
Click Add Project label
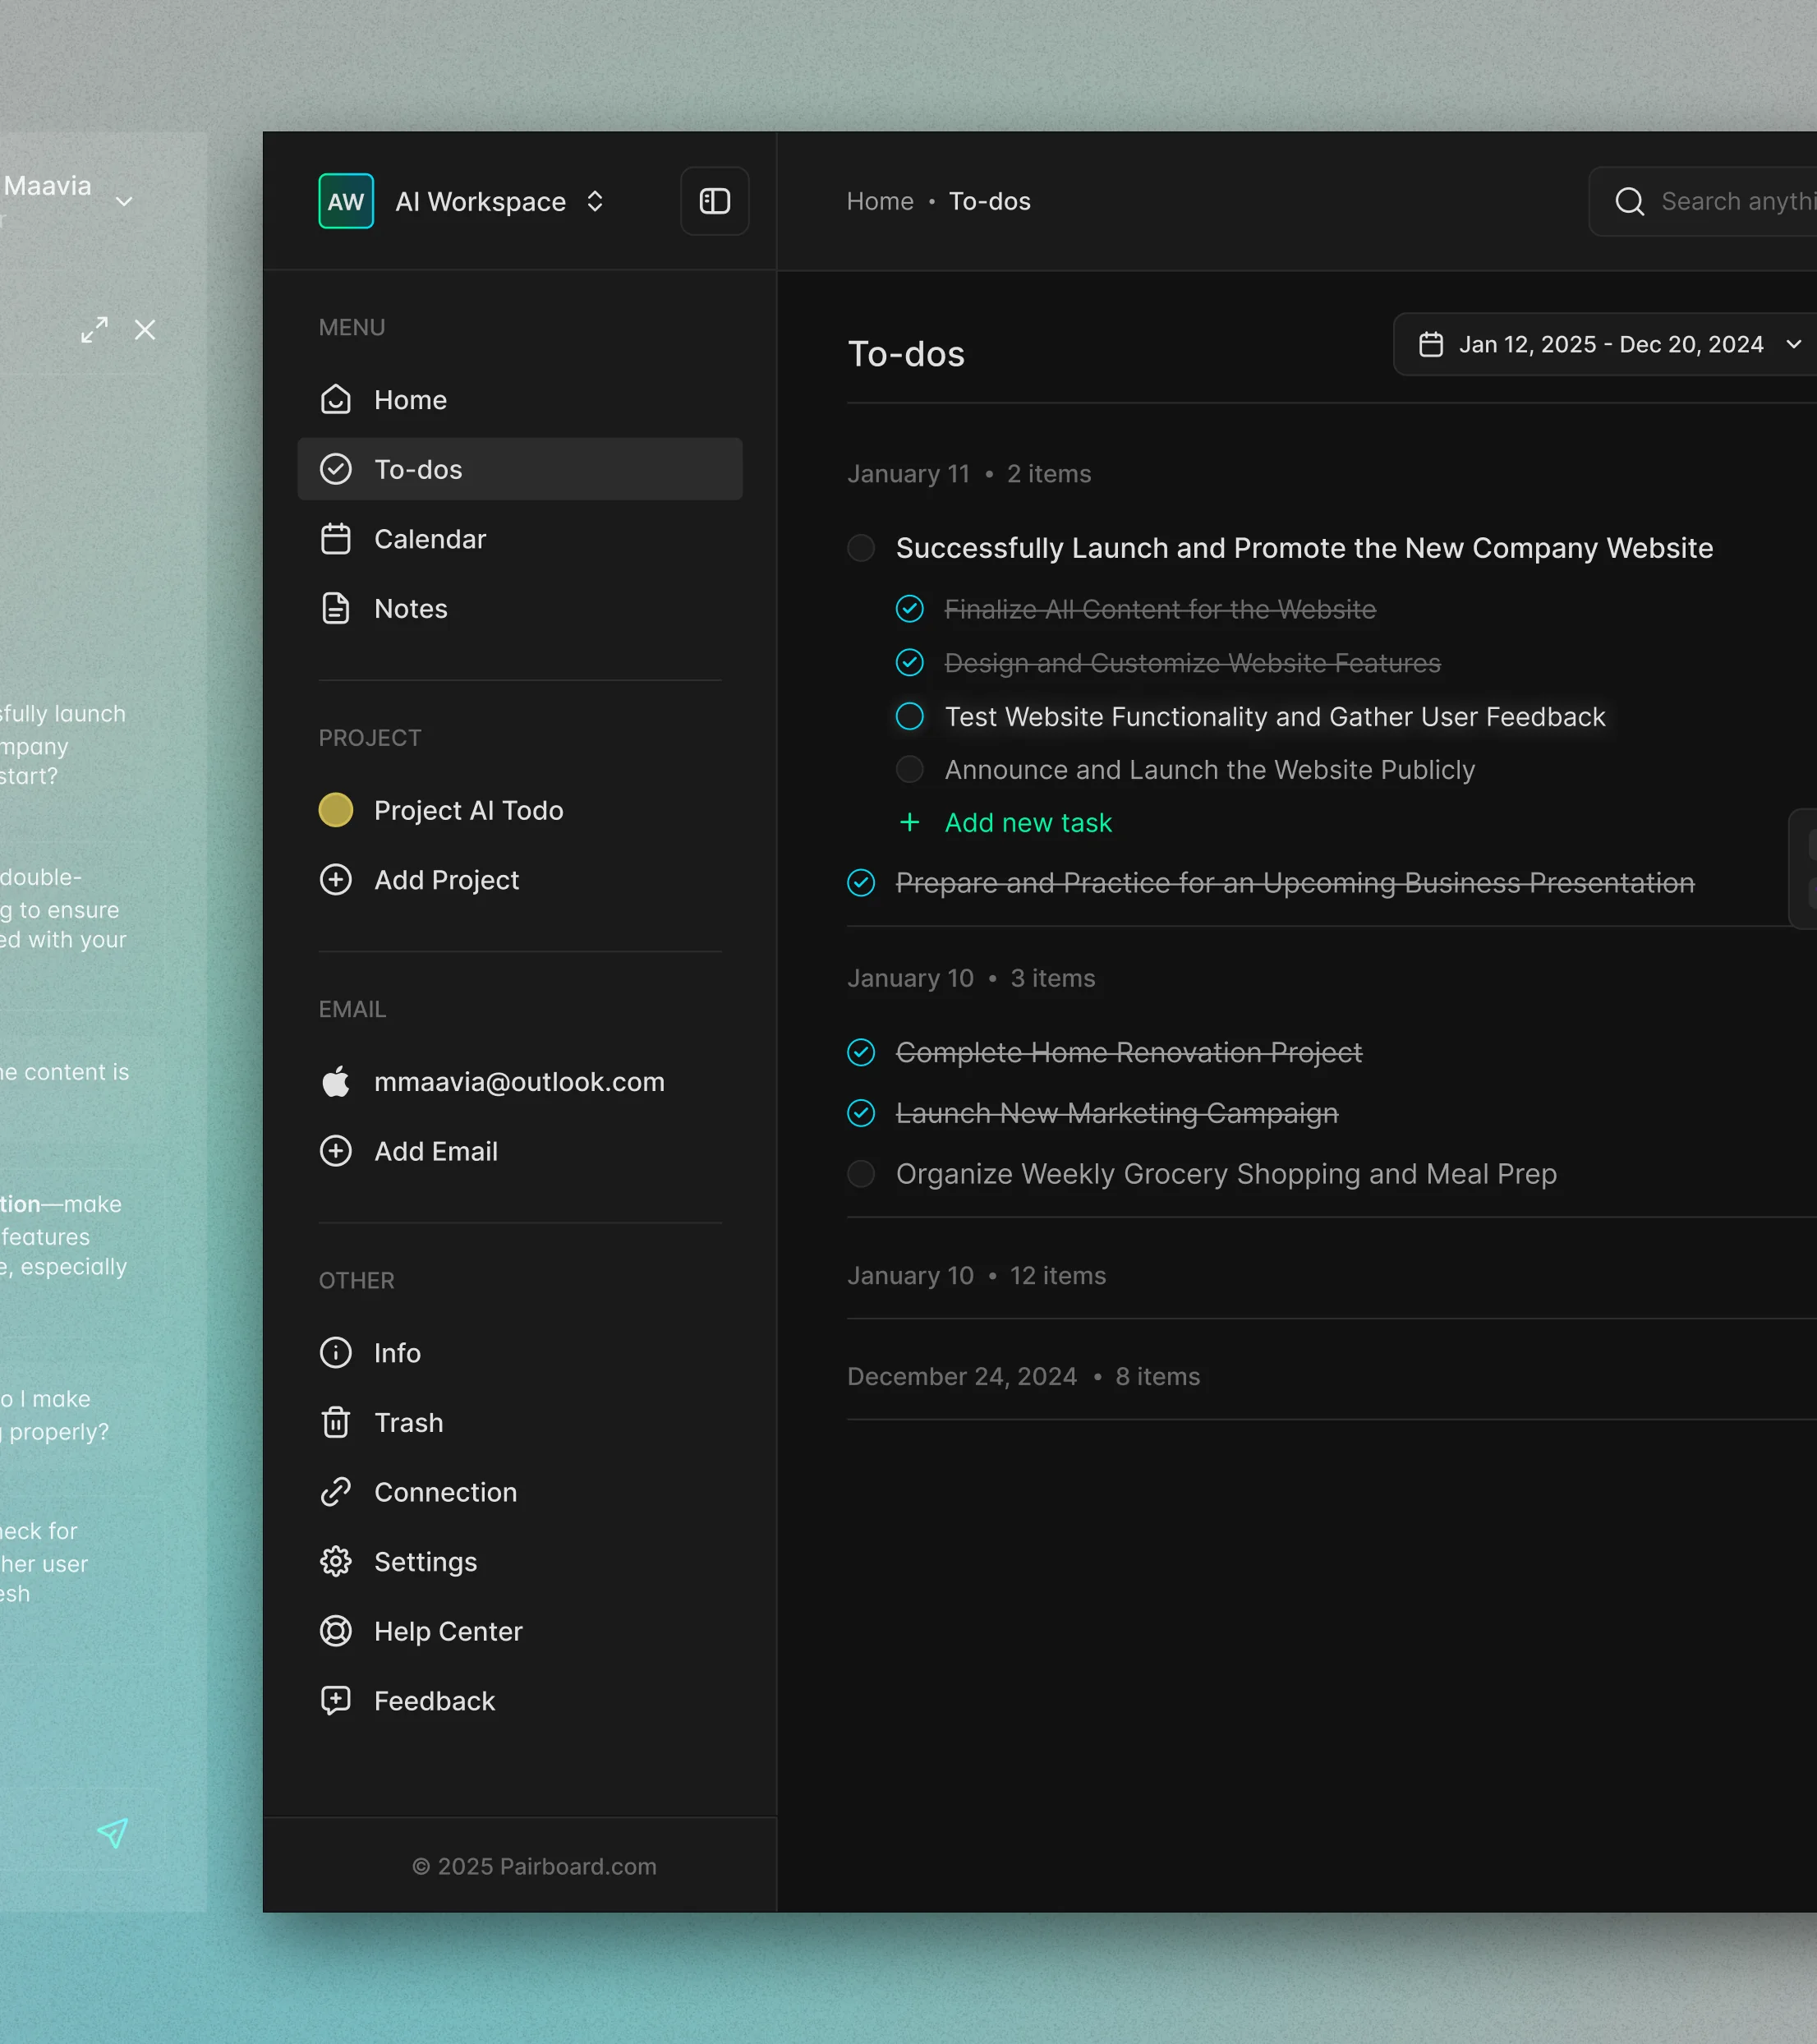(x=446, y=880)
